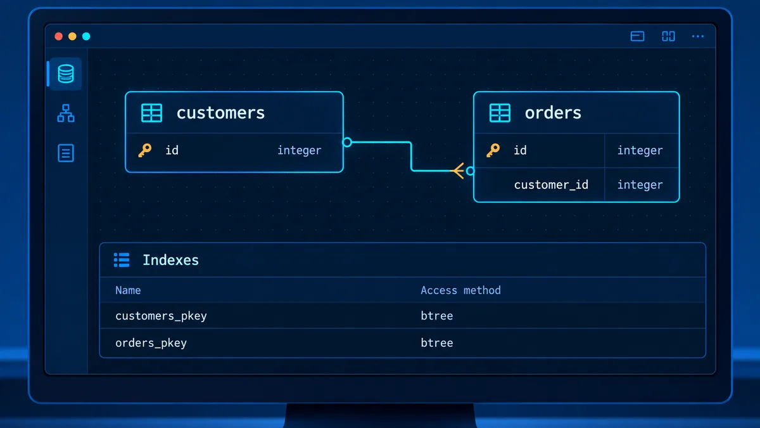Image resolution: width=760 pixels, height=428 pixels.
Task: Open the more options ellipsis menu
Action: (x=698, y=37)
